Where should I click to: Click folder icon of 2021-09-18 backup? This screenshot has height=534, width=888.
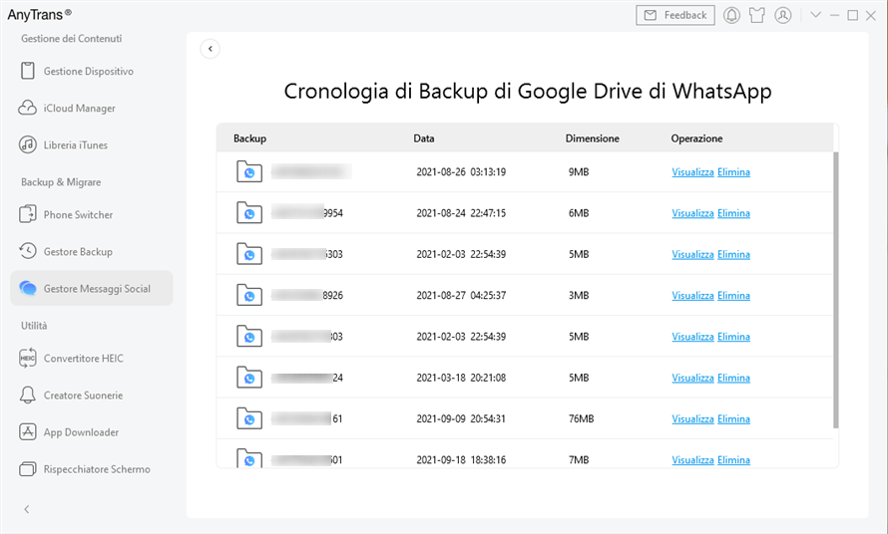(249, 458)
